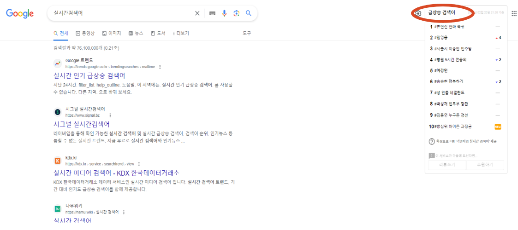Click the 시그널 실시간검색어 site favicon

pyautogui.click(x=58, y=112)
